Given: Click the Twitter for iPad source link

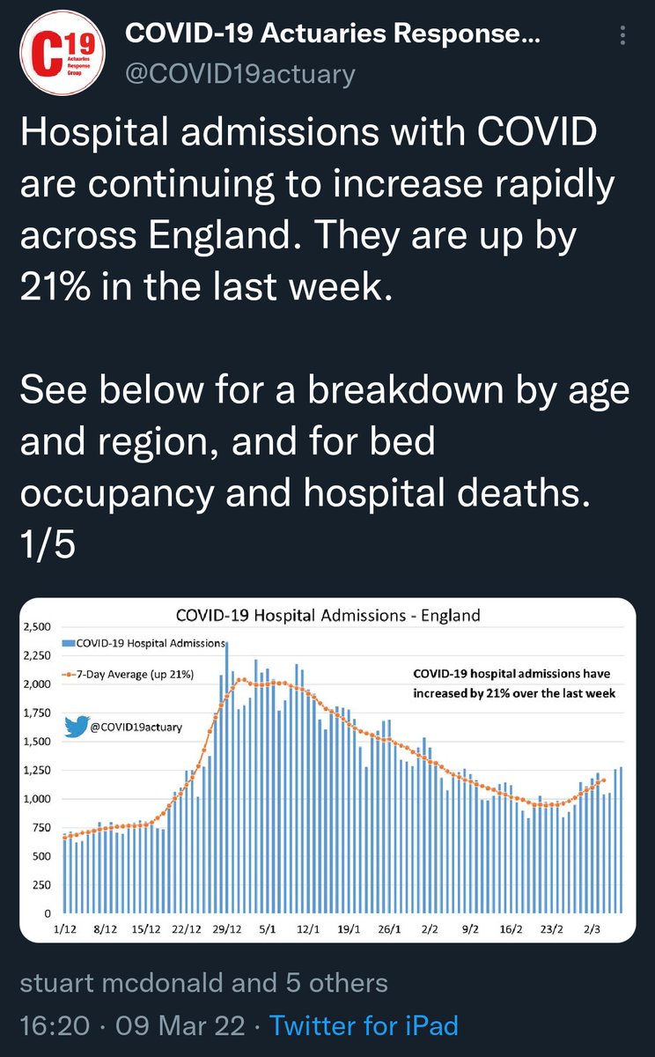Looking at the screenshot, I should 364,1026.
